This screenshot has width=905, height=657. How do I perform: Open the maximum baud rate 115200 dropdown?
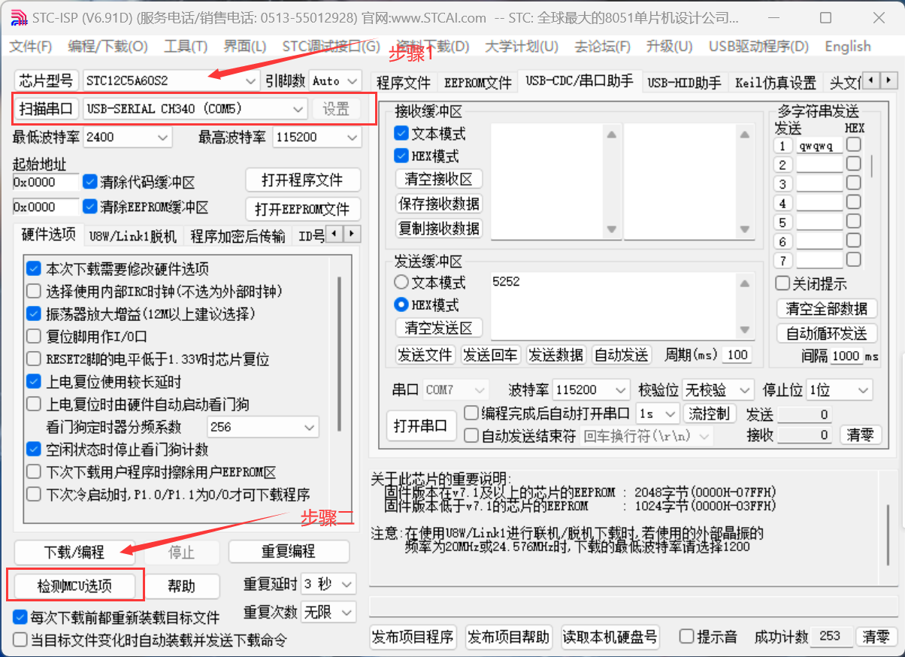353,138
